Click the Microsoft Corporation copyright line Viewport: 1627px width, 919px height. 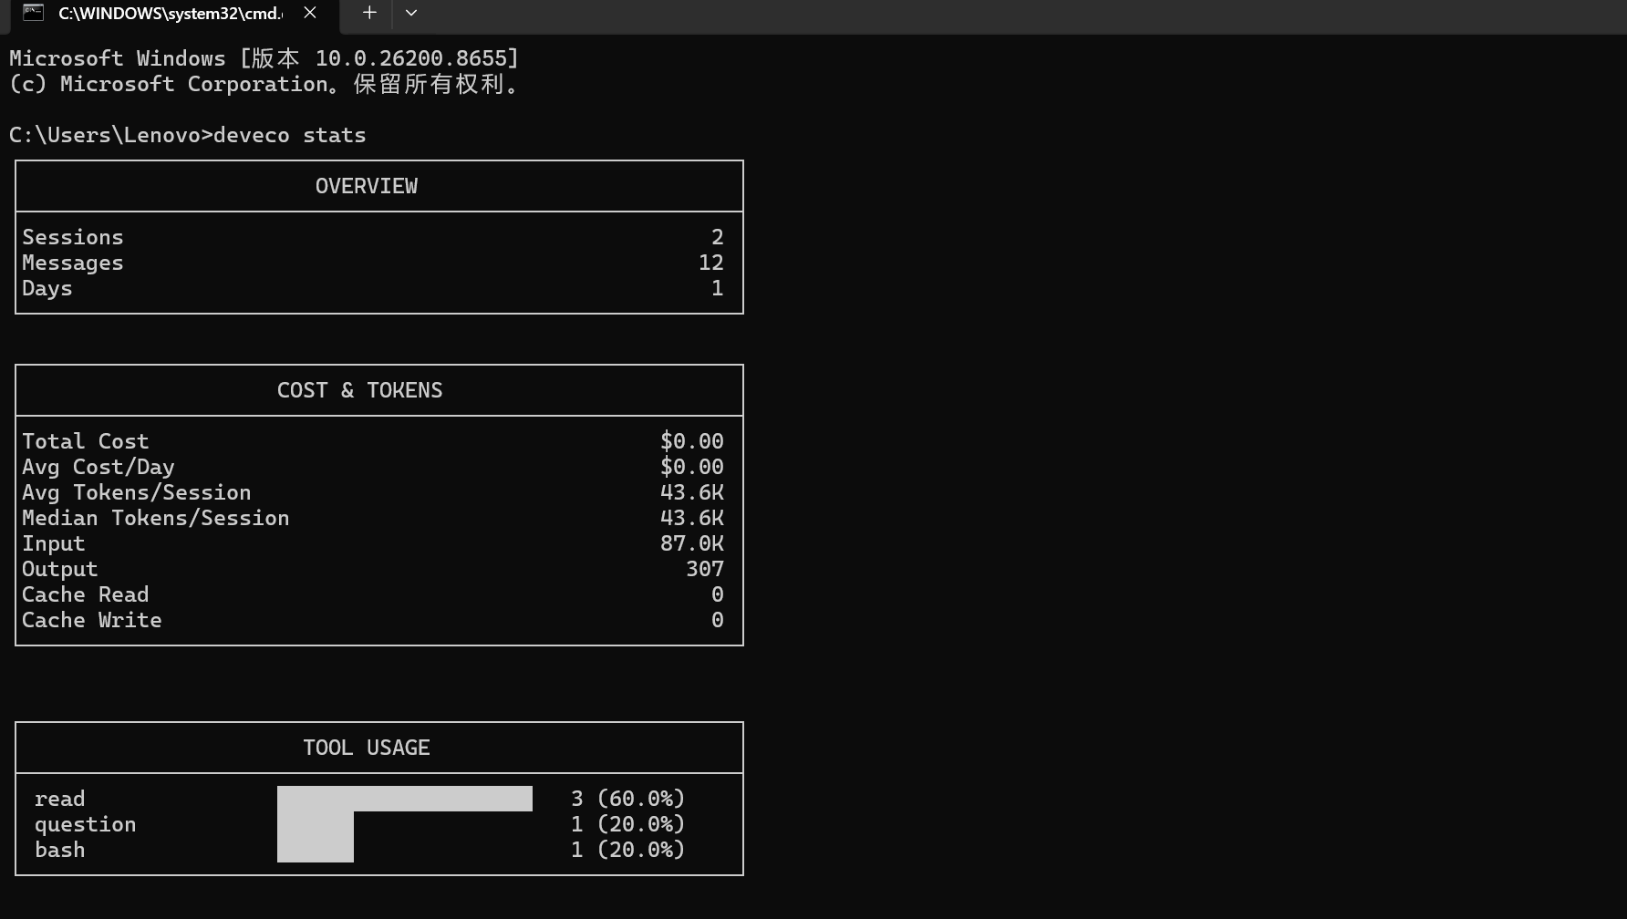pyautogui.click(x=264, y=84)
